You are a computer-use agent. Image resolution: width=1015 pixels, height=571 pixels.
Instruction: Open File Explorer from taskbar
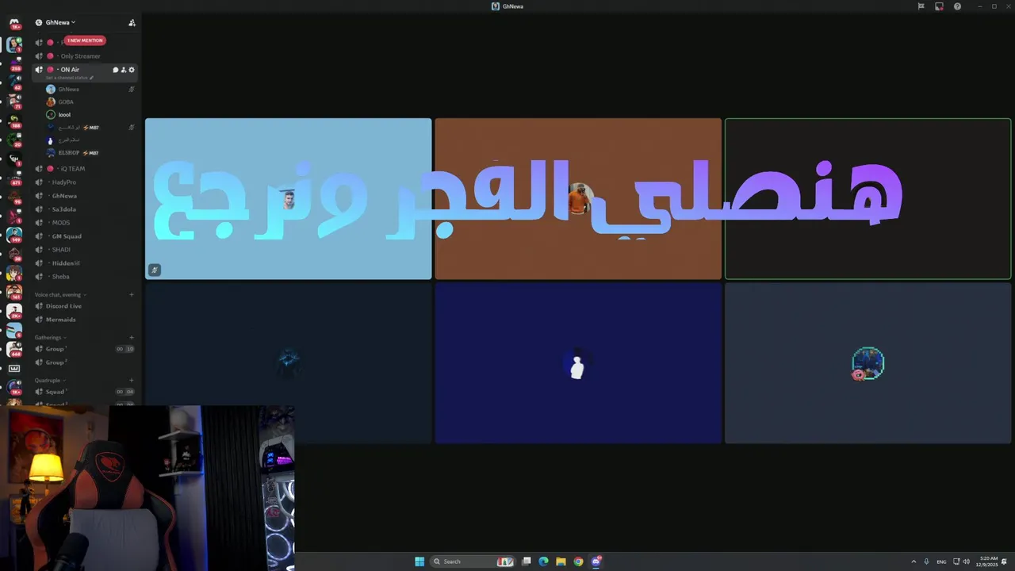pos(561,561)
